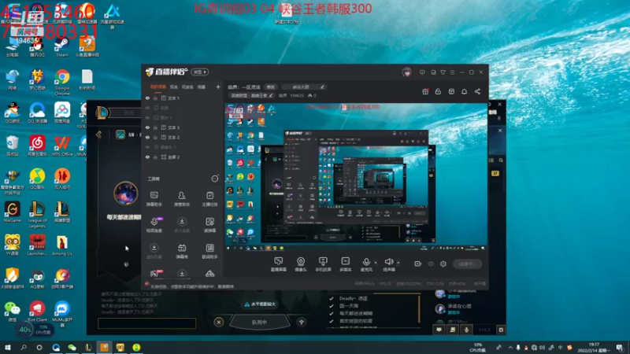630x354 pixels.
Task: Open WPS Office desktop icon
Action: (62, 146)
